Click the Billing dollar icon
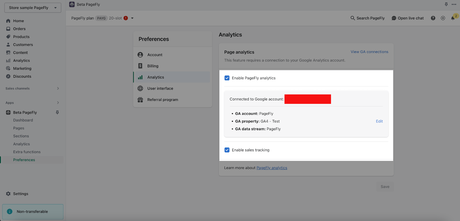The image size is (460, 221). (140, 66)
